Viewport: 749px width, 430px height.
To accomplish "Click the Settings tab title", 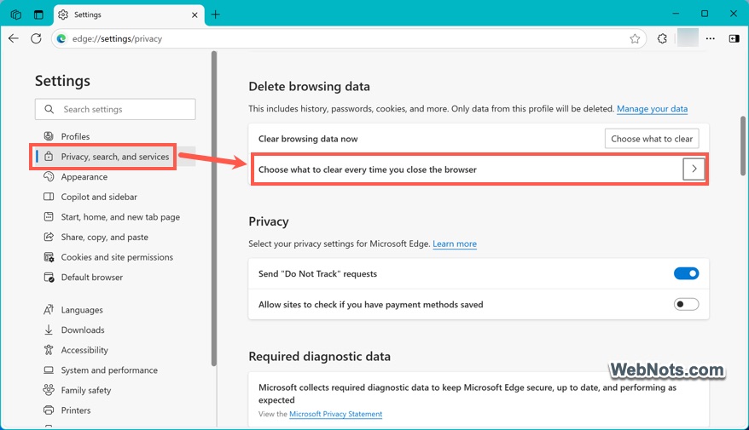I will 88,14.
